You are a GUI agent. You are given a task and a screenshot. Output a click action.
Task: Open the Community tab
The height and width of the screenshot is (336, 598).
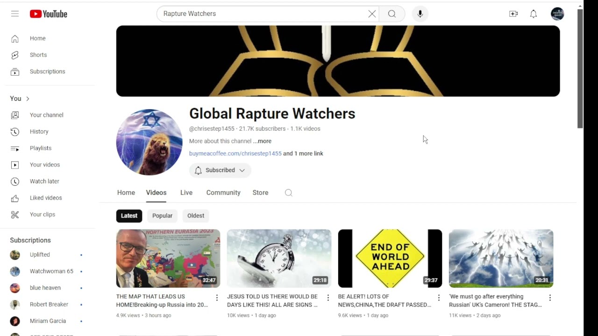pyautogui.click(x=223, y=193)
